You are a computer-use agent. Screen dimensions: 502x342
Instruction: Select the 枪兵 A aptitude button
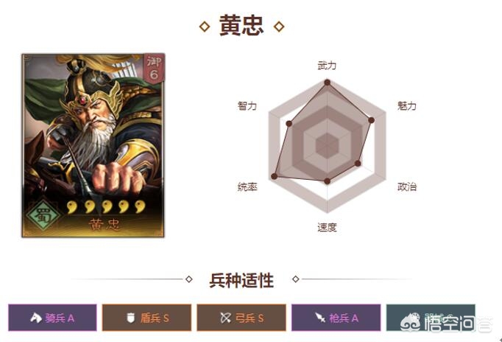coord(336,318)
